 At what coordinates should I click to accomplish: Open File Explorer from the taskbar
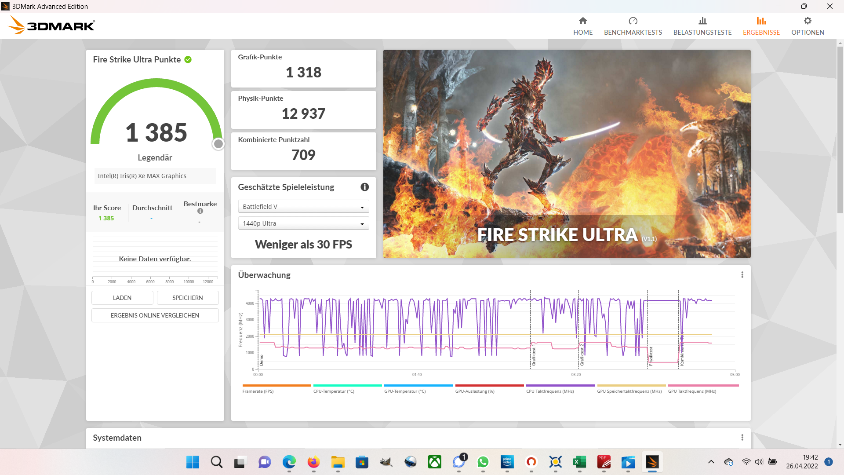(338, 462)
